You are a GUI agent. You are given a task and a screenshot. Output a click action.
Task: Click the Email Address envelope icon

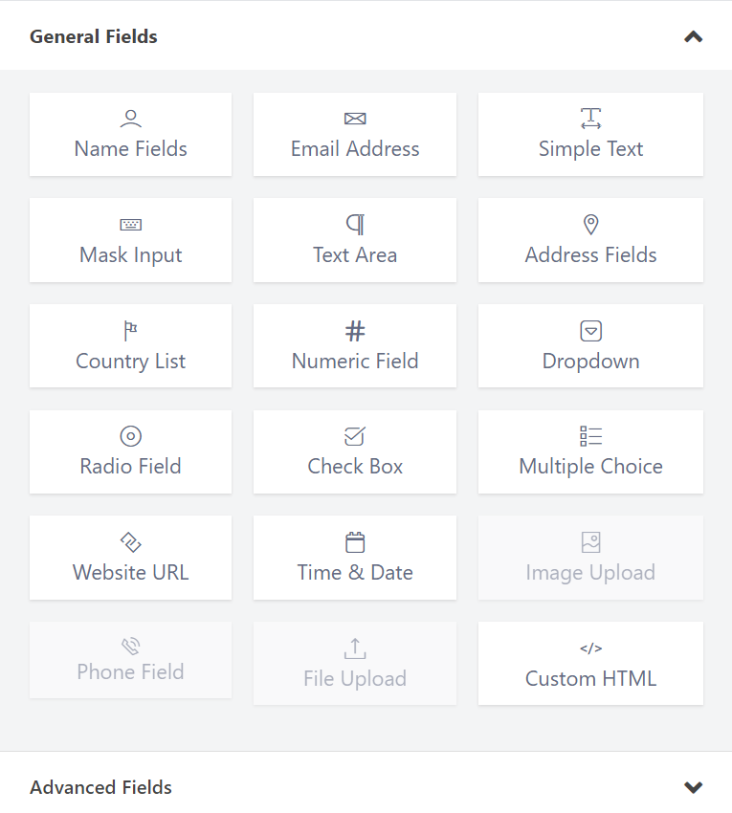pyautogui.click(x=355, y=119)
